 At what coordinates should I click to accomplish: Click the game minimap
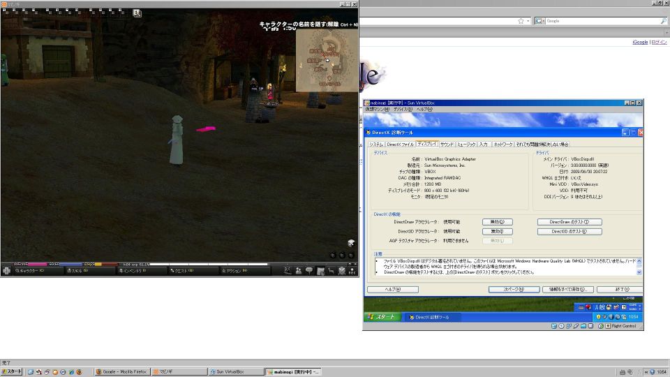point(326,61)
